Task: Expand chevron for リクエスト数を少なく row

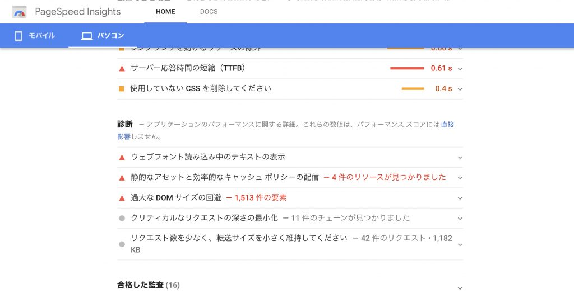Action: coord(460,245)
